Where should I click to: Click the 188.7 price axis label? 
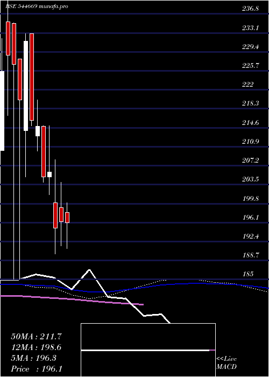click(250, 255)
